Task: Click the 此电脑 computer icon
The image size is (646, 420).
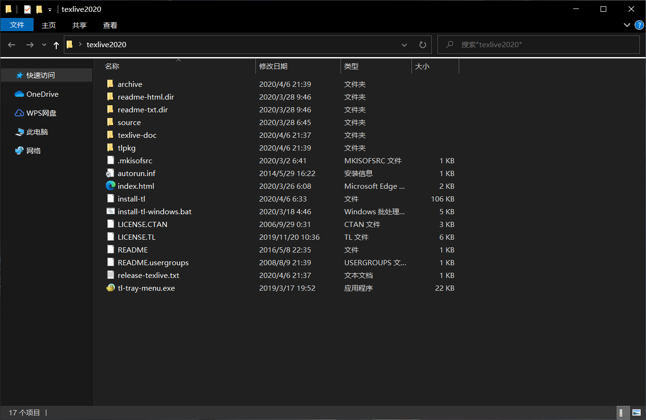Action: point(19,132)
